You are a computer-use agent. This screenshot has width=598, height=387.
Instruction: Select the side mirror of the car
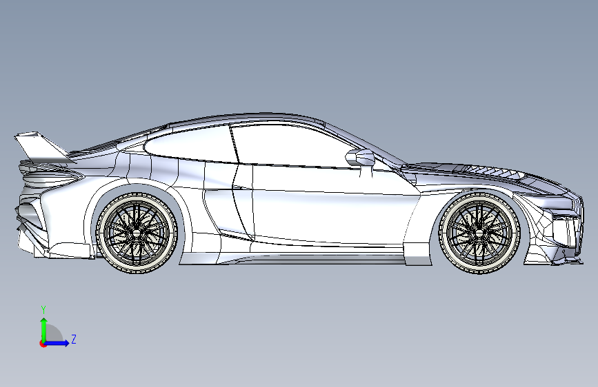(x=361, y=157)
